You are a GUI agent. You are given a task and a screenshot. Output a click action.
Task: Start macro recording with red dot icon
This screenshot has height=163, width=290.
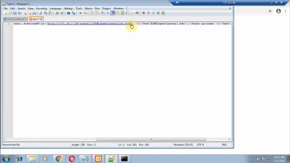tap(144, 13)
